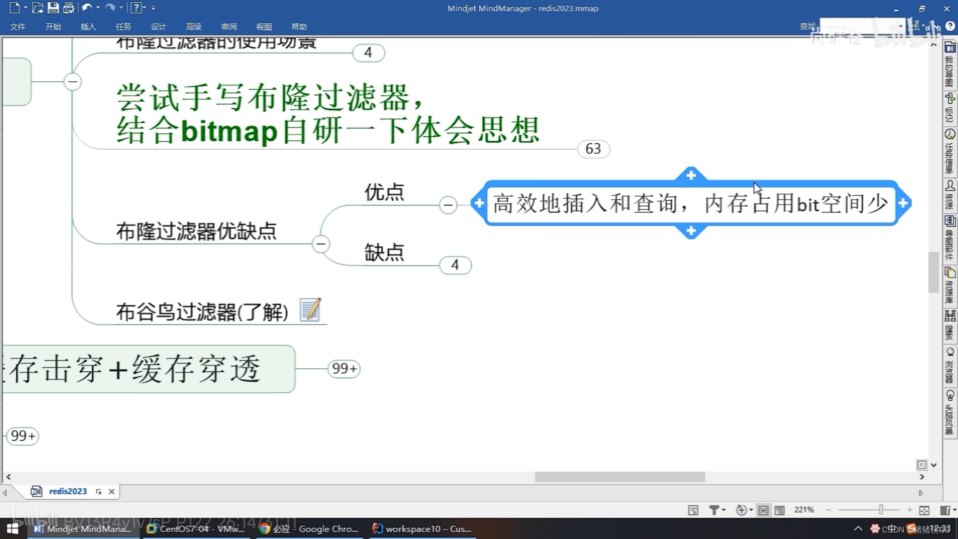Viewport: 958px width, 539px height.
Task: Expand the 缺点 branch showing 4
Action: click(455, 265)
